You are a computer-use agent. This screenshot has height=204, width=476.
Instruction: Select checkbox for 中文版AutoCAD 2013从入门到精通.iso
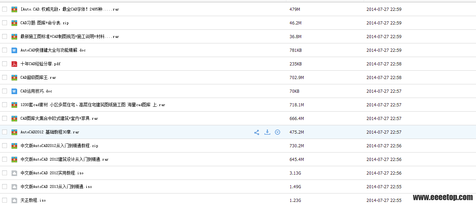tap(5, 187)
